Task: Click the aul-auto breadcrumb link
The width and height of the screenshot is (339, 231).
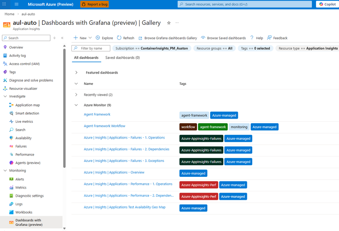Action: tap(28, 14)
